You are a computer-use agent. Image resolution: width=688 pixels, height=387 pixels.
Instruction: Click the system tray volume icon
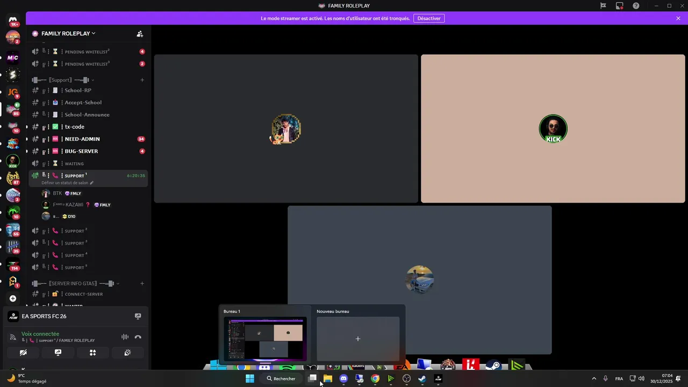pyautogui.click(x=641, y=378)
